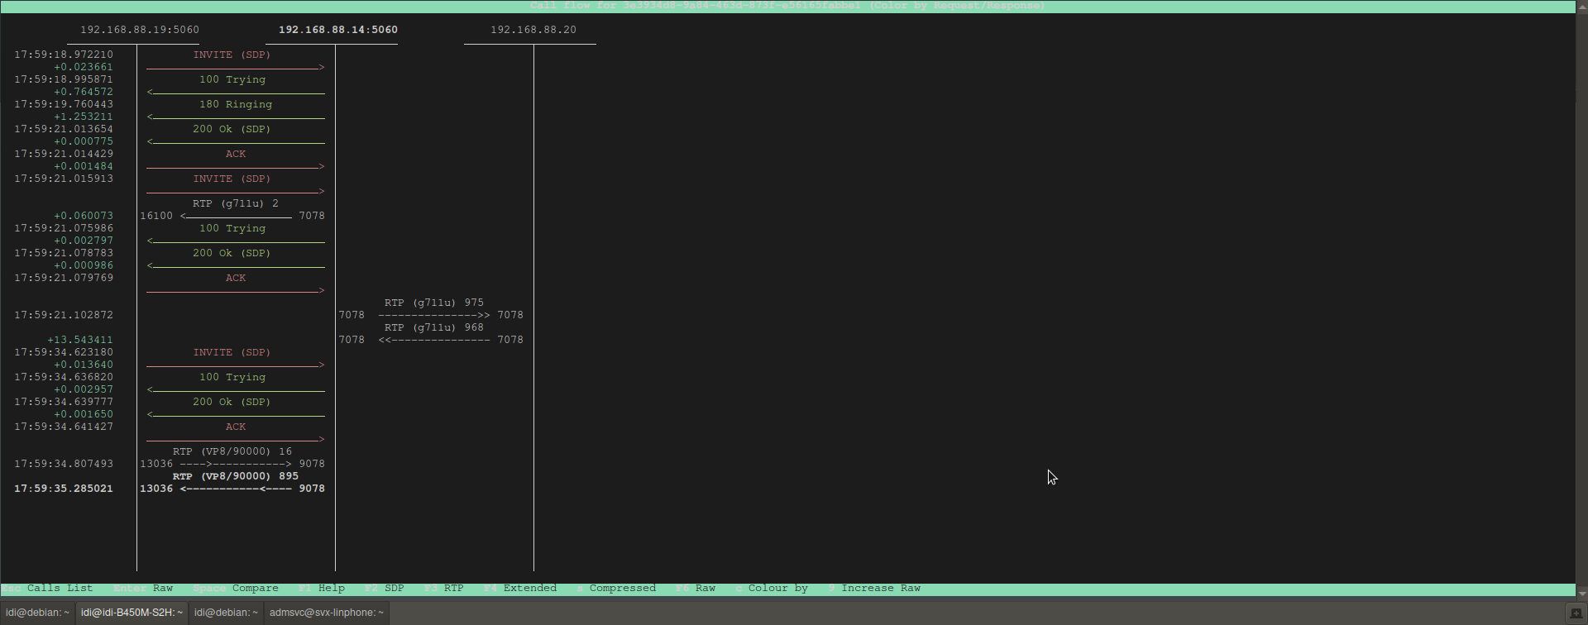Go back with Esc Calls List
The image size is (1588, 625).
pyautogui.click(x=48, y=589)
